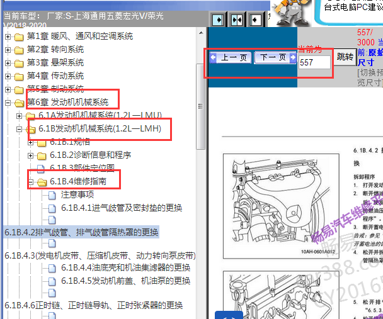
Task: Open 6.1B.4.4油底壳和机油集滤器的更换
Action: [126, 267]
